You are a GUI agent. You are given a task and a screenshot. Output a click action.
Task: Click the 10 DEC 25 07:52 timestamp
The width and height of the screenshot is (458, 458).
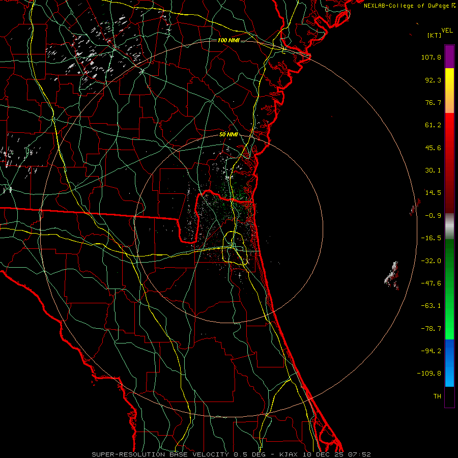pyautogui.click(x=336, y=454)
